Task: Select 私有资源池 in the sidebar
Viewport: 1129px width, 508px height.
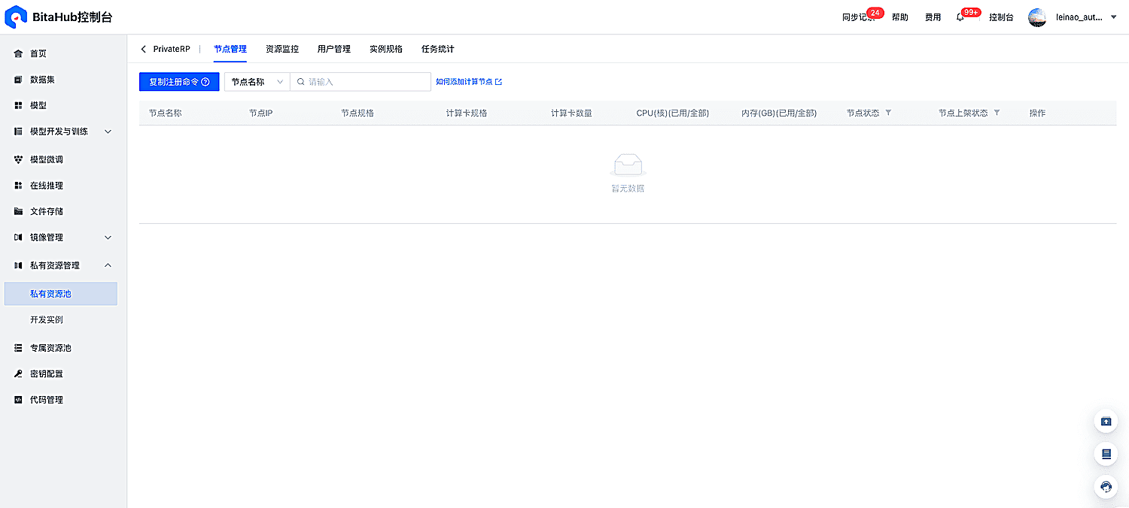Action: tap(60, 294)
